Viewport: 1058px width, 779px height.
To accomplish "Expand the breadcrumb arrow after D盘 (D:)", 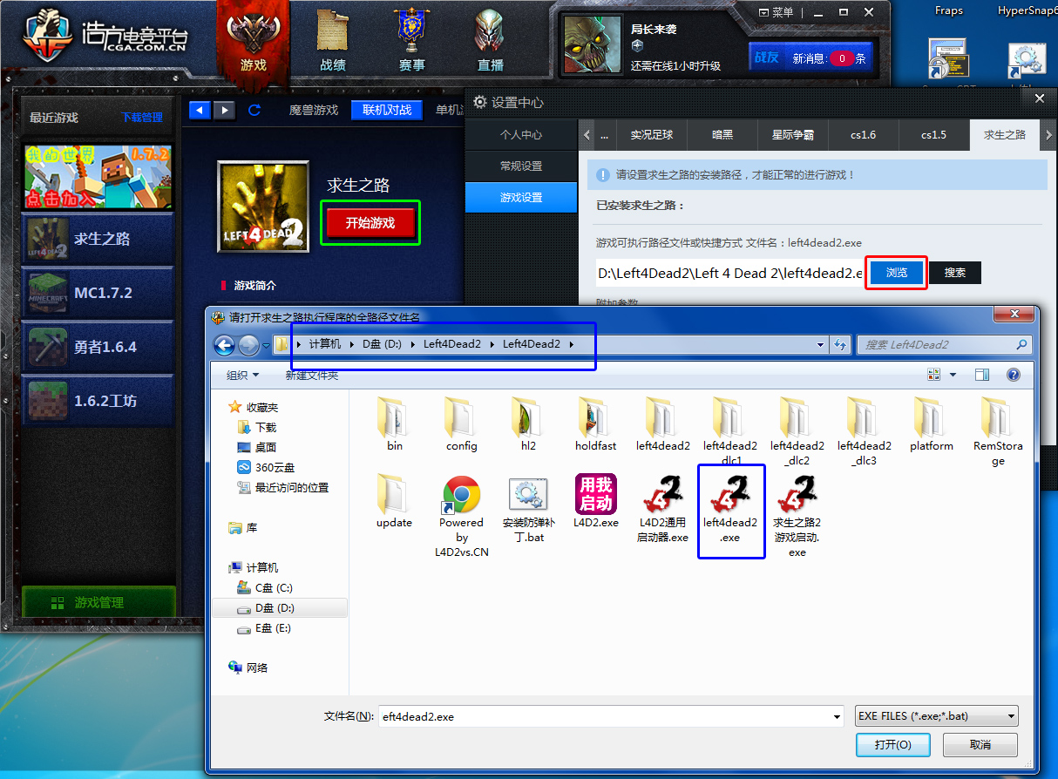I will (x=412, y=344).
